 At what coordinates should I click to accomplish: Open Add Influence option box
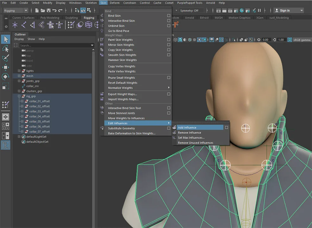(226, 127)
